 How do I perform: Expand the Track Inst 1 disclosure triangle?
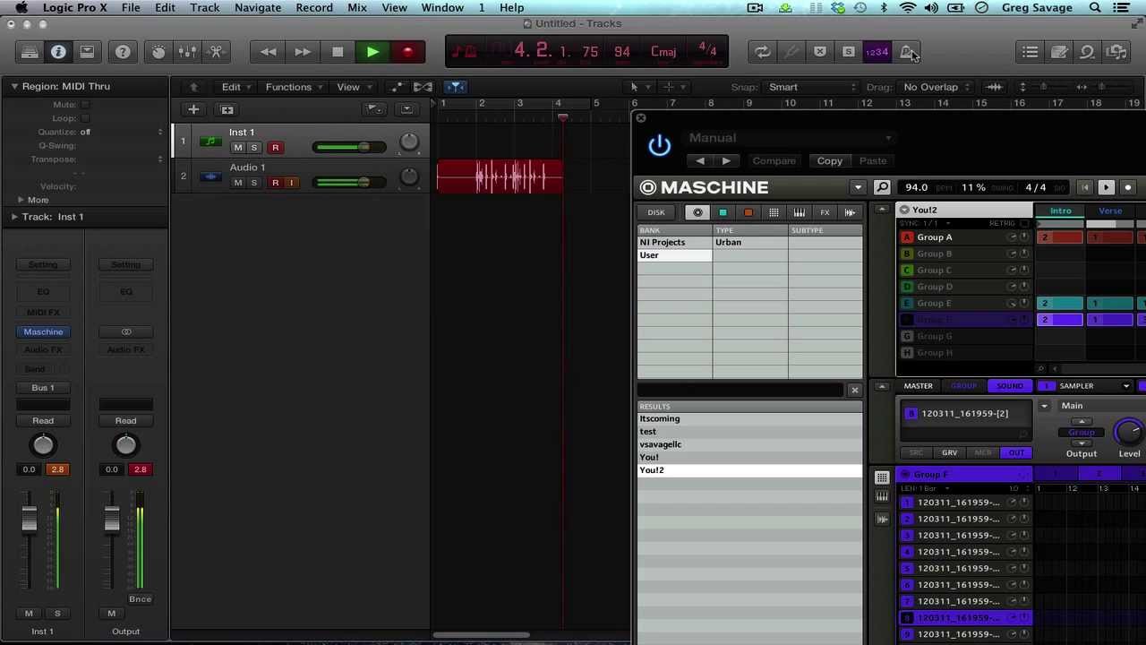click(x=14, y=217)
